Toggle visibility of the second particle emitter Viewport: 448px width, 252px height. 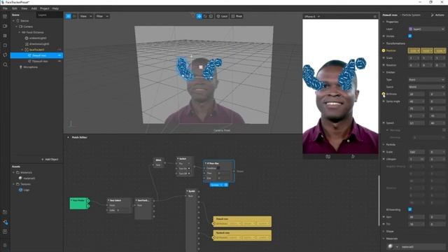tap(59, 61)
